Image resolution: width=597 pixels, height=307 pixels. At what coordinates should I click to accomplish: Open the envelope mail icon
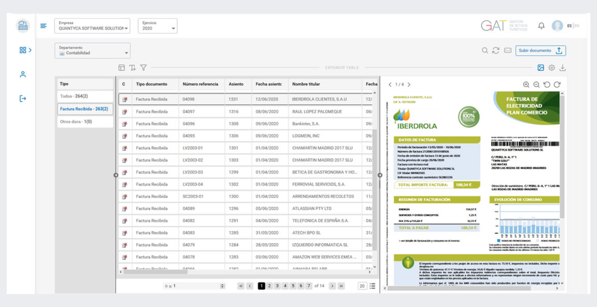[507, 50]
